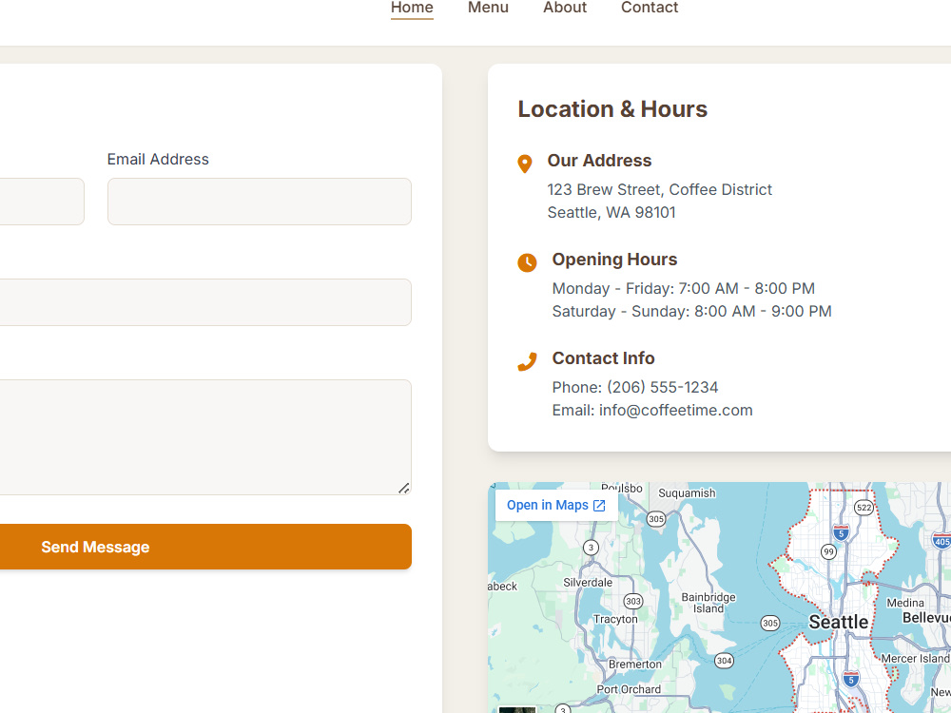The image size is (951, 713).
Task: Click the Bremerton label on the map
Action: (635, 664)
